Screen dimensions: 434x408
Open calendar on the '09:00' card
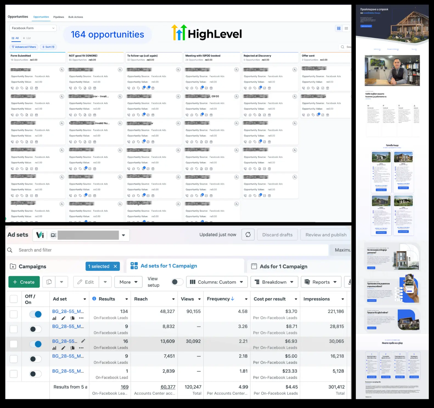[x=211, y=115]
